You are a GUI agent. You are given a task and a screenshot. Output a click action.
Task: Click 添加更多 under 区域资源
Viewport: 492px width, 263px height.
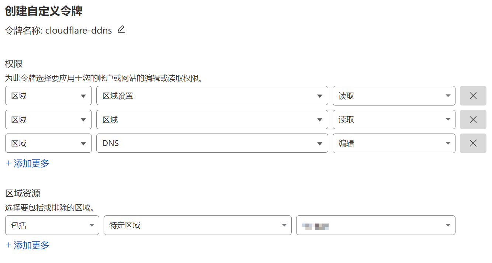[28, 245]
